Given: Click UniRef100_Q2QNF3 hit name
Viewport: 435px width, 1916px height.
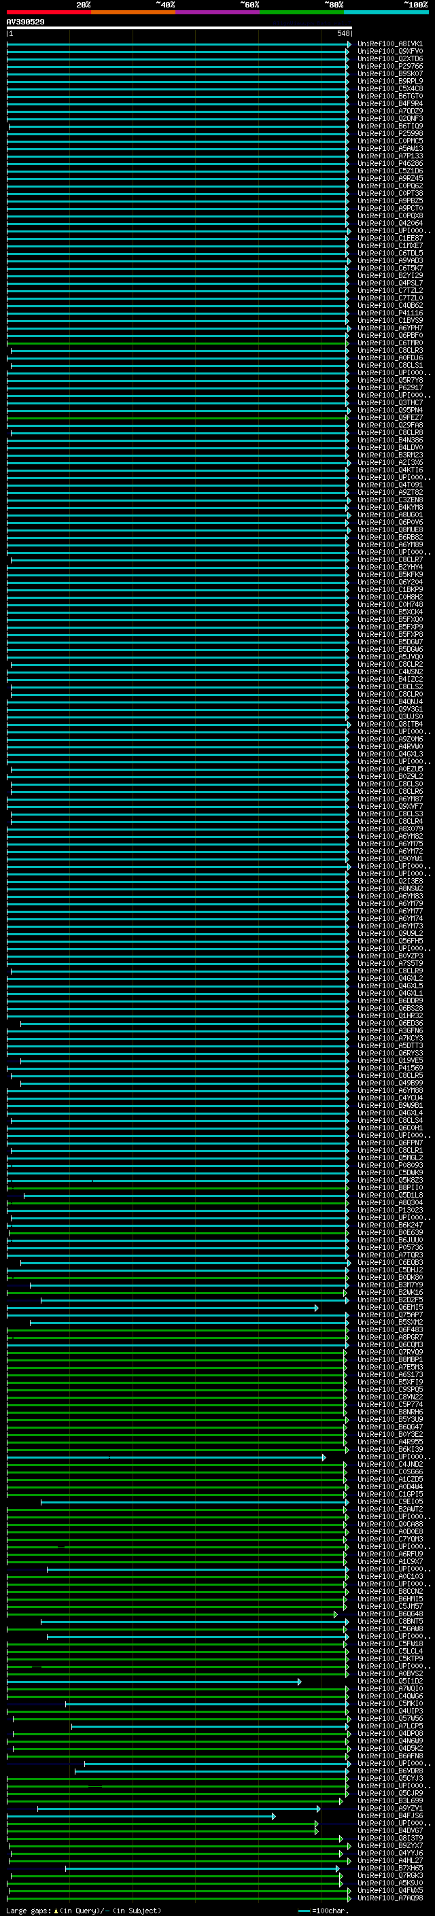Looking at the screenshot, I should (x=389, y=118).
